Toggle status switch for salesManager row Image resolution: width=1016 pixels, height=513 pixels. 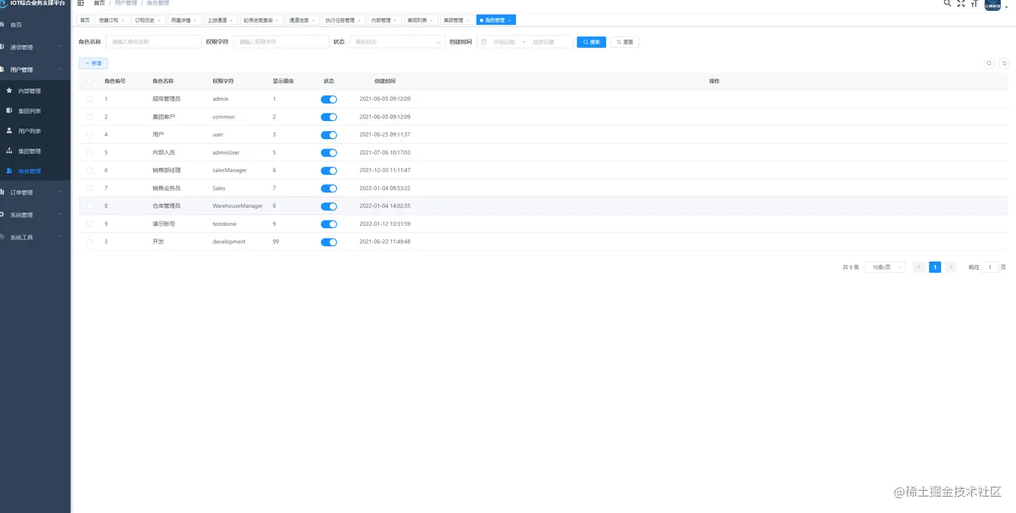coord(329,171)
